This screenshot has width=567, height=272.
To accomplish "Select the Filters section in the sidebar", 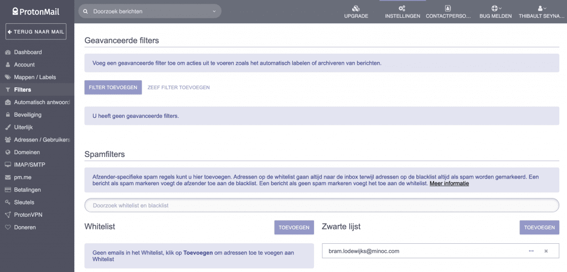I will (37, 90).
